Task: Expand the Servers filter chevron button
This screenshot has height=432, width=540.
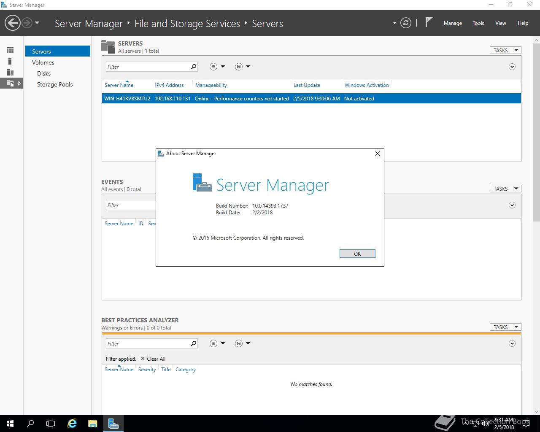Action: (512, 67)
